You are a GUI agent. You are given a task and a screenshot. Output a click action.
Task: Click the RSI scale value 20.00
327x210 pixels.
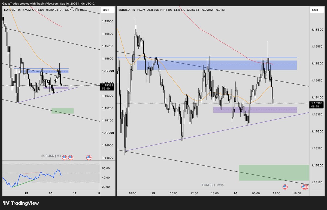coord(106,187)
